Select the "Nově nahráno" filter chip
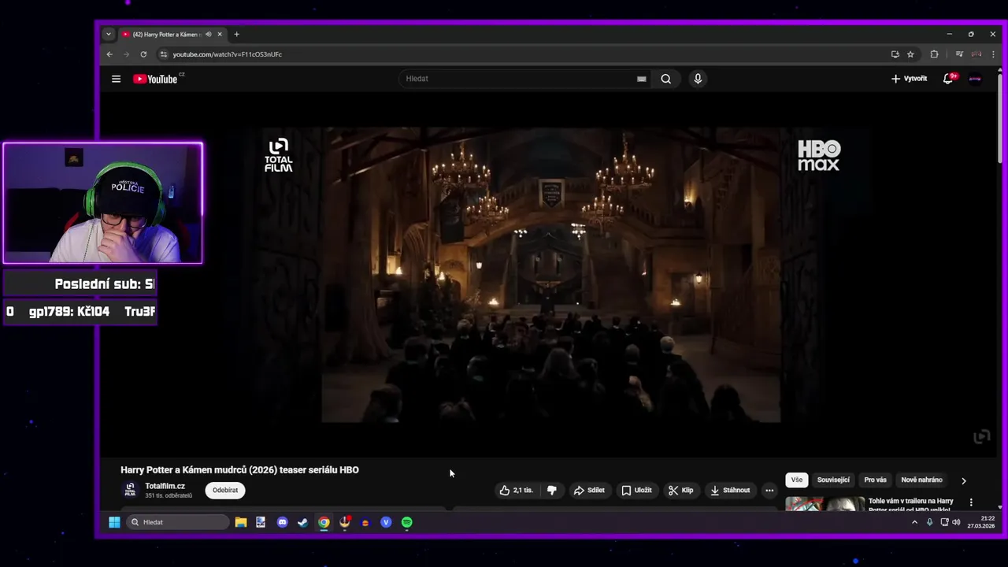 921,480
